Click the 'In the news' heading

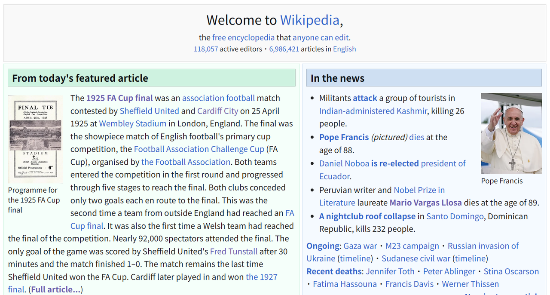pyautogui.click(x=337, y=78)
